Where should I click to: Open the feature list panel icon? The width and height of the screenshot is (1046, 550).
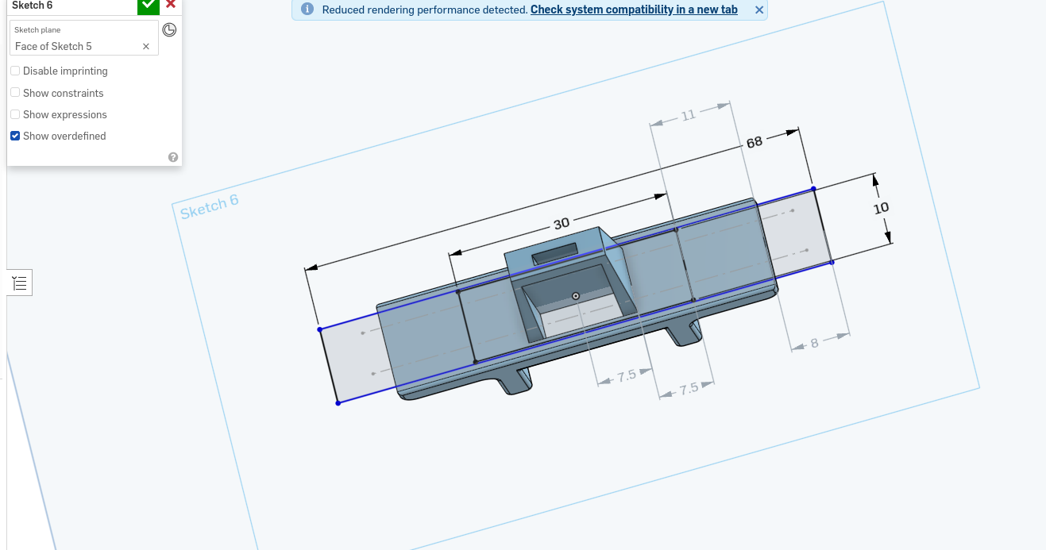coord(20,283)
